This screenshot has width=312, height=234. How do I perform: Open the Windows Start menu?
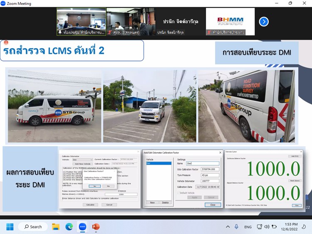click(10, 227)
